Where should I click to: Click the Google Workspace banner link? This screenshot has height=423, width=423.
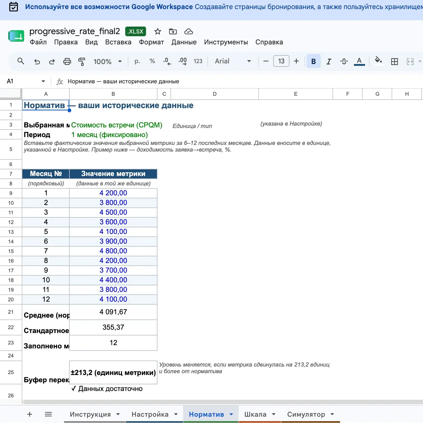[x=109, y=7]
